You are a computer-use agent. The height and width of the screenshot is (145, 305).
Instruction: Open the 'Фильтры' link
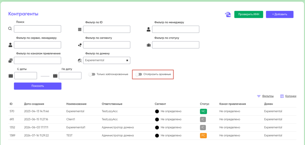click(x=267, y=96)
